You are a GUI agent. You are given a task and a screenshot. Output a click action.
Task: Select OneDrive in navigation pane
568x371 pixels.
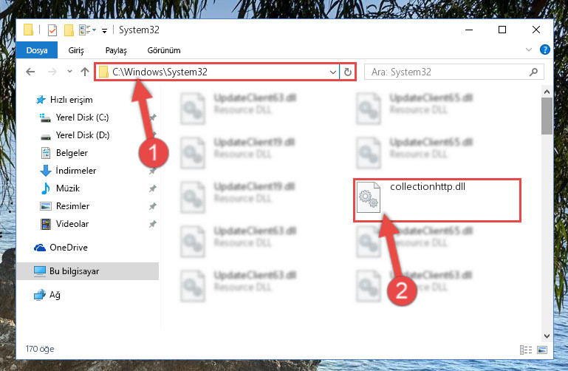point(69,248)
